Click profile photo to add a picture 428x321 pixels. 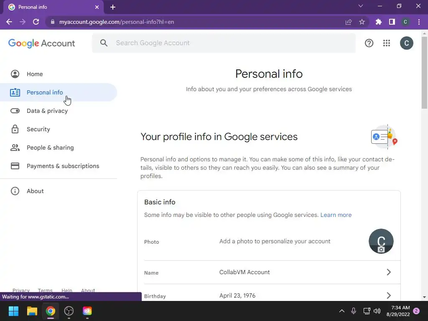(381, 241)
